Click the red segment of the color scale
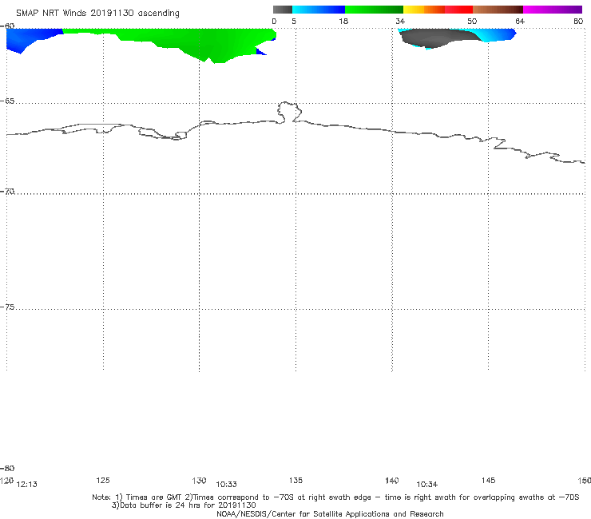This screenshot has width=591, height=519. click(458, 10)
